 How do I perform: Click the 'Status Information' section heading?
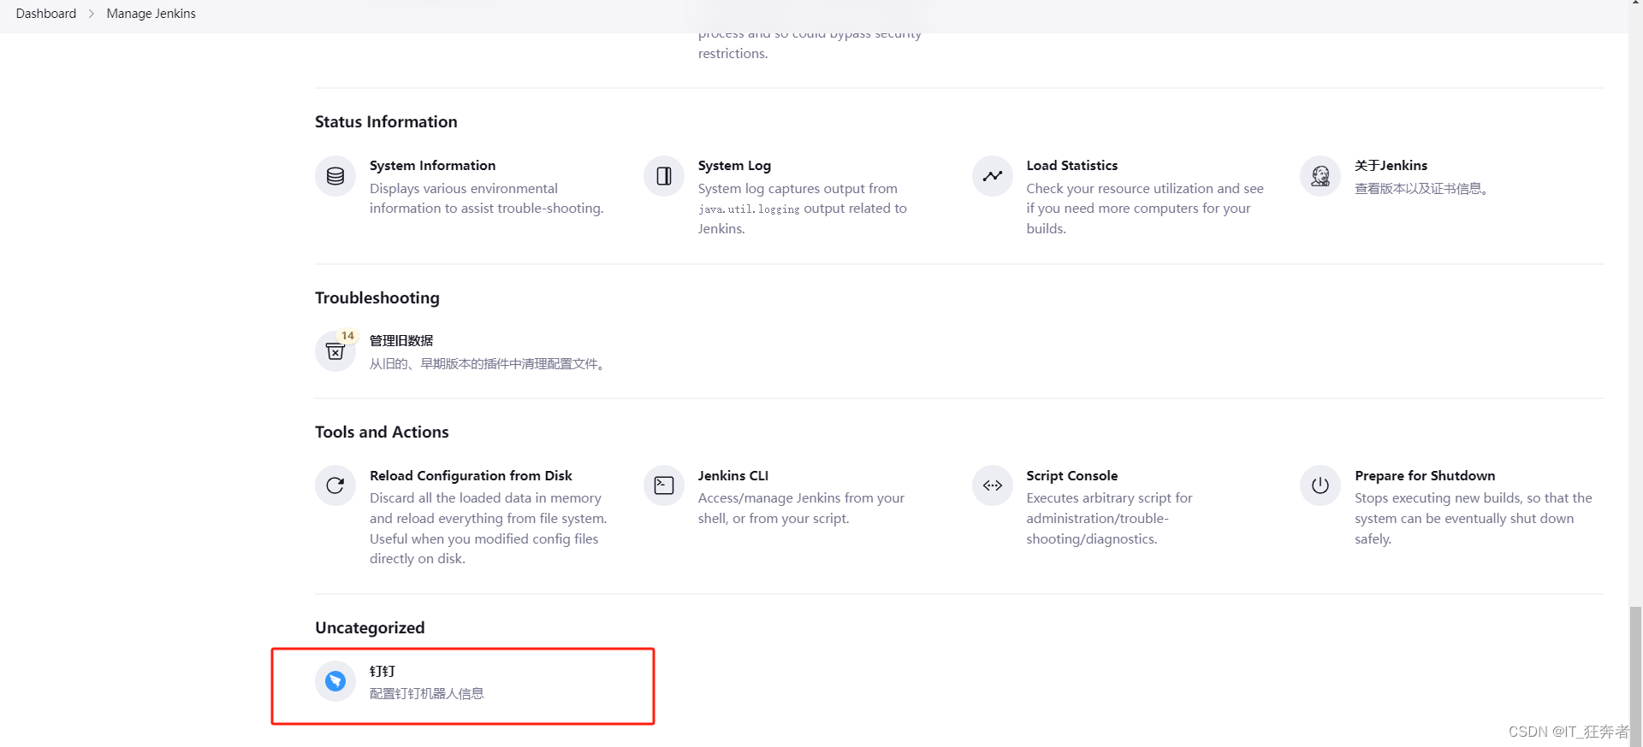pos(386,122)
